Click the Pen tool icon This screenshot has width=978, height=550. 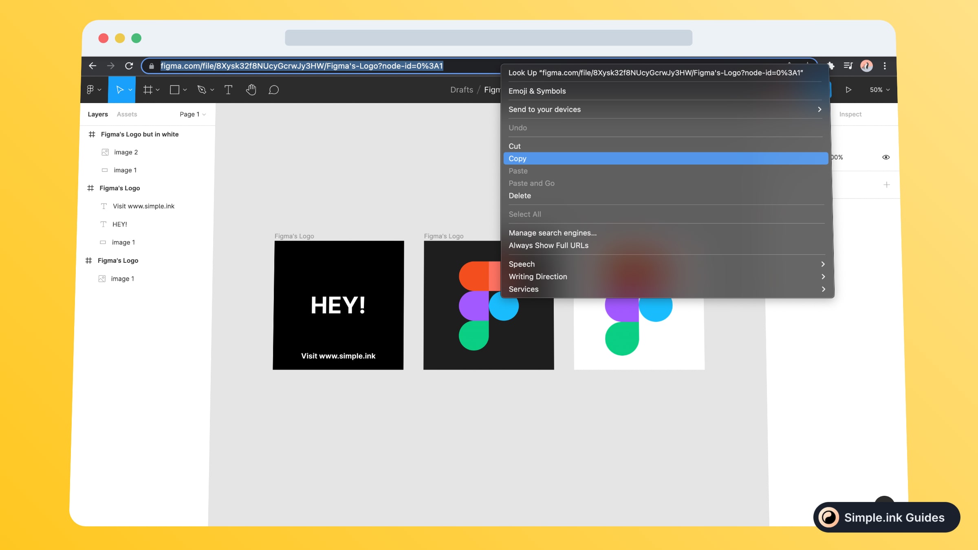point(202,90)
